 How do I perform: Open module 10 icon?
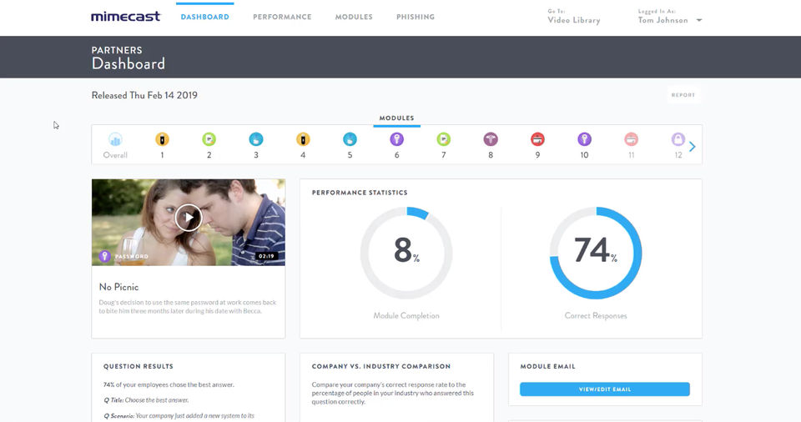(x=584, y=139)
